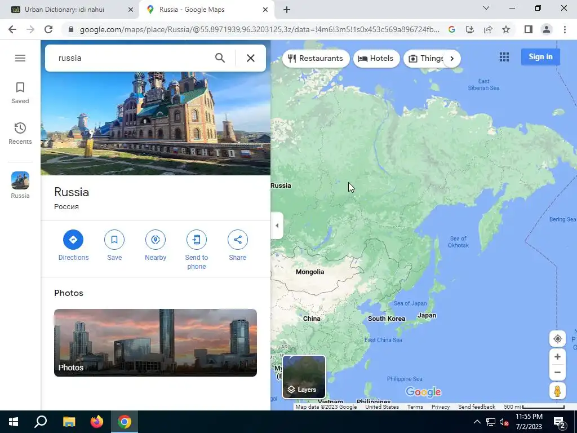Close the Urban Dictionary tab
577x433 pixels.
coord(131,10)
